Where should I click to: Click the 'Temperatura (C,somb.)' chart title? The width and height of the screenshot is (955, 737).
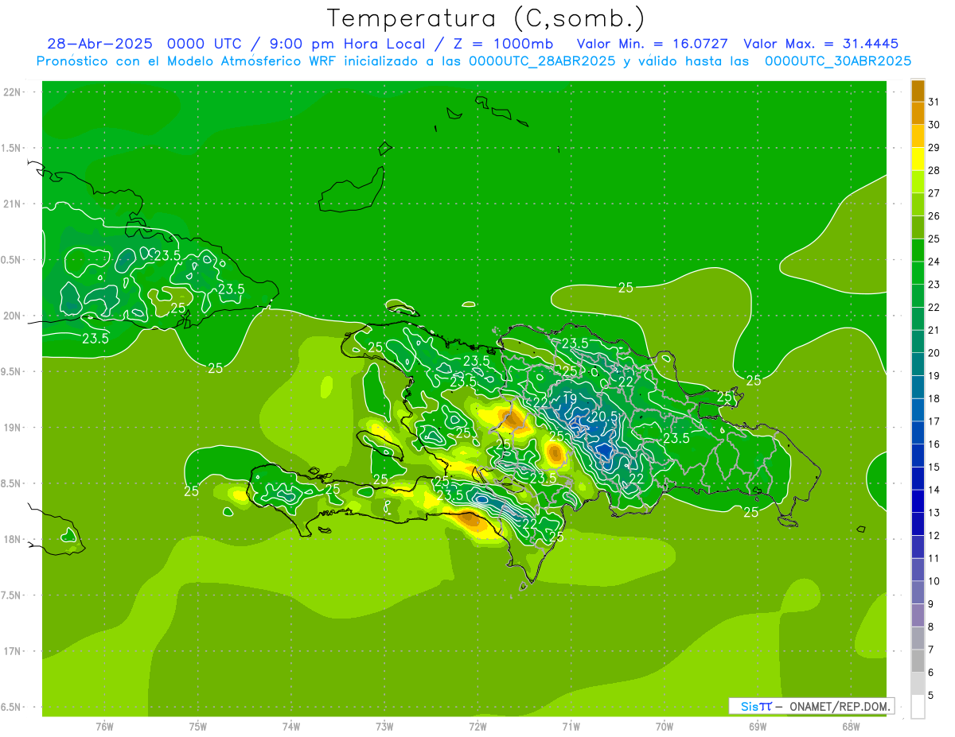pyautogui.click(x=485, y=17)
